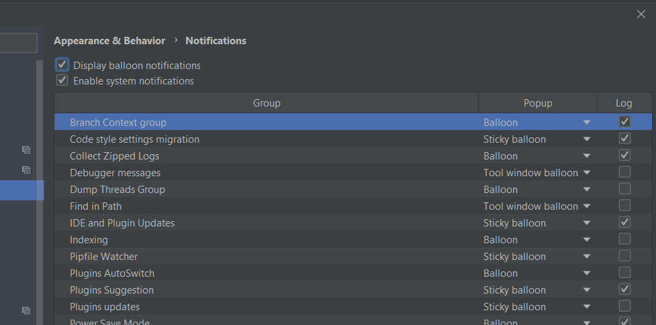656x325 pixels.
Task: Tick Log checkbox for Pipfile Watcher
Action: pyautogui.click(x=624, y=256)
